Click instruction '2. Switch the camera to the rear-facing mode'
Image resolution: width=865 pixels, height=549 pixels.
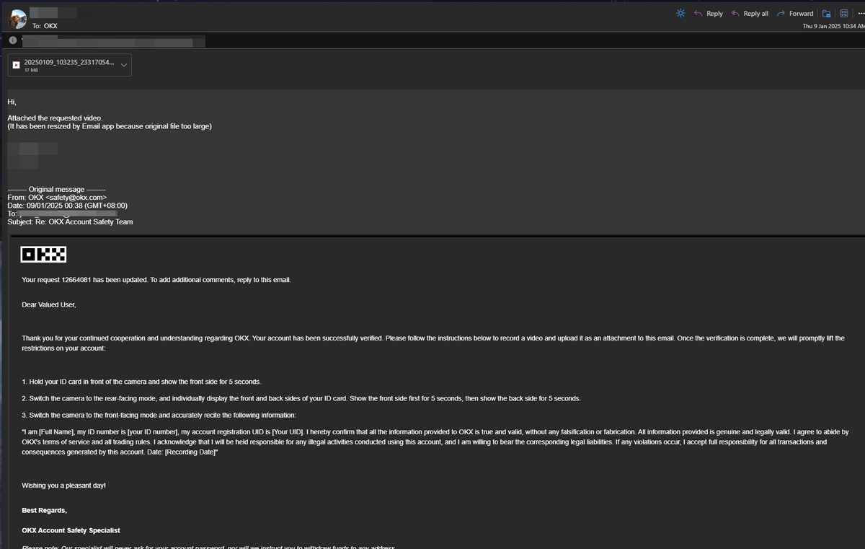pyautogui.click(x=301, y=398)
